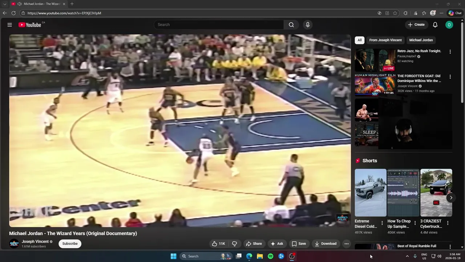Close the Michael Jordan browser tab

click(x=64, y=4)
